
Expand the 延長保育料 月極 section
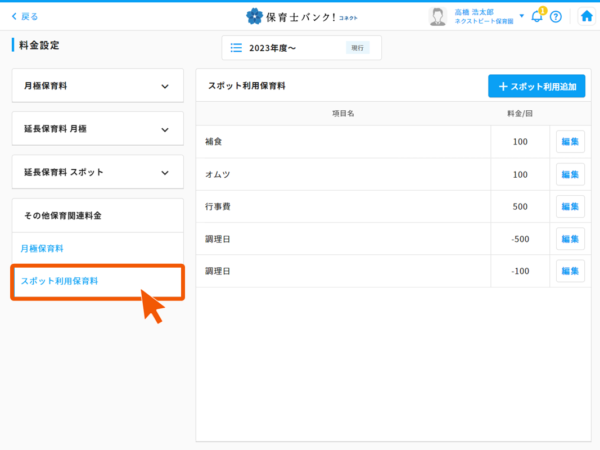165,129
